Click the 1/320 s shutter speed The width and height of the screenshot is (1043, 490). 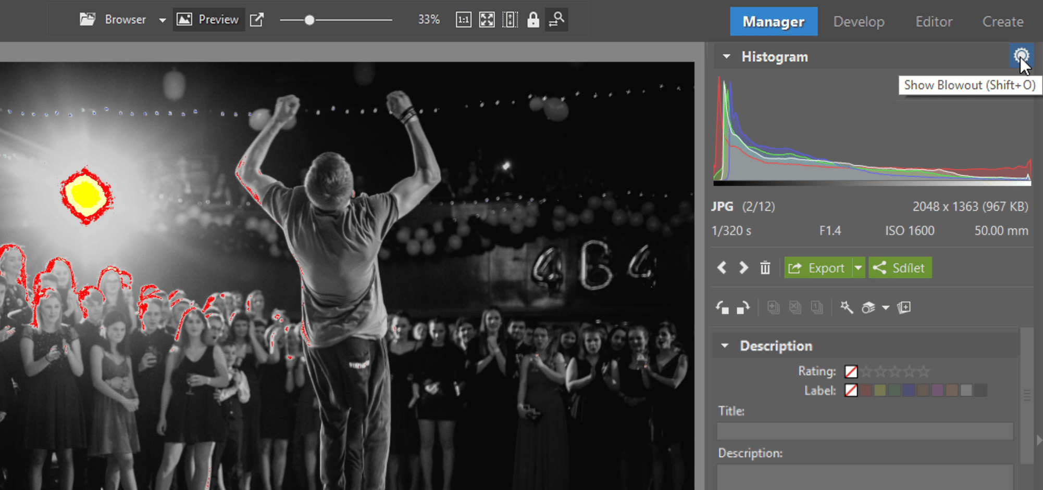point(731,230)
